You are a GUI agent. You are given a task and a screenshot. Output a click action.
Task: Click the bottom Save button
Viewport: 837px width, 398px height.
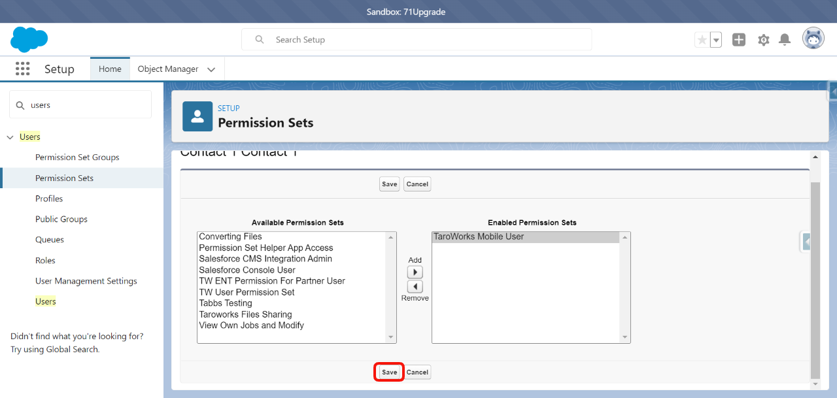[x=389, y=372]
